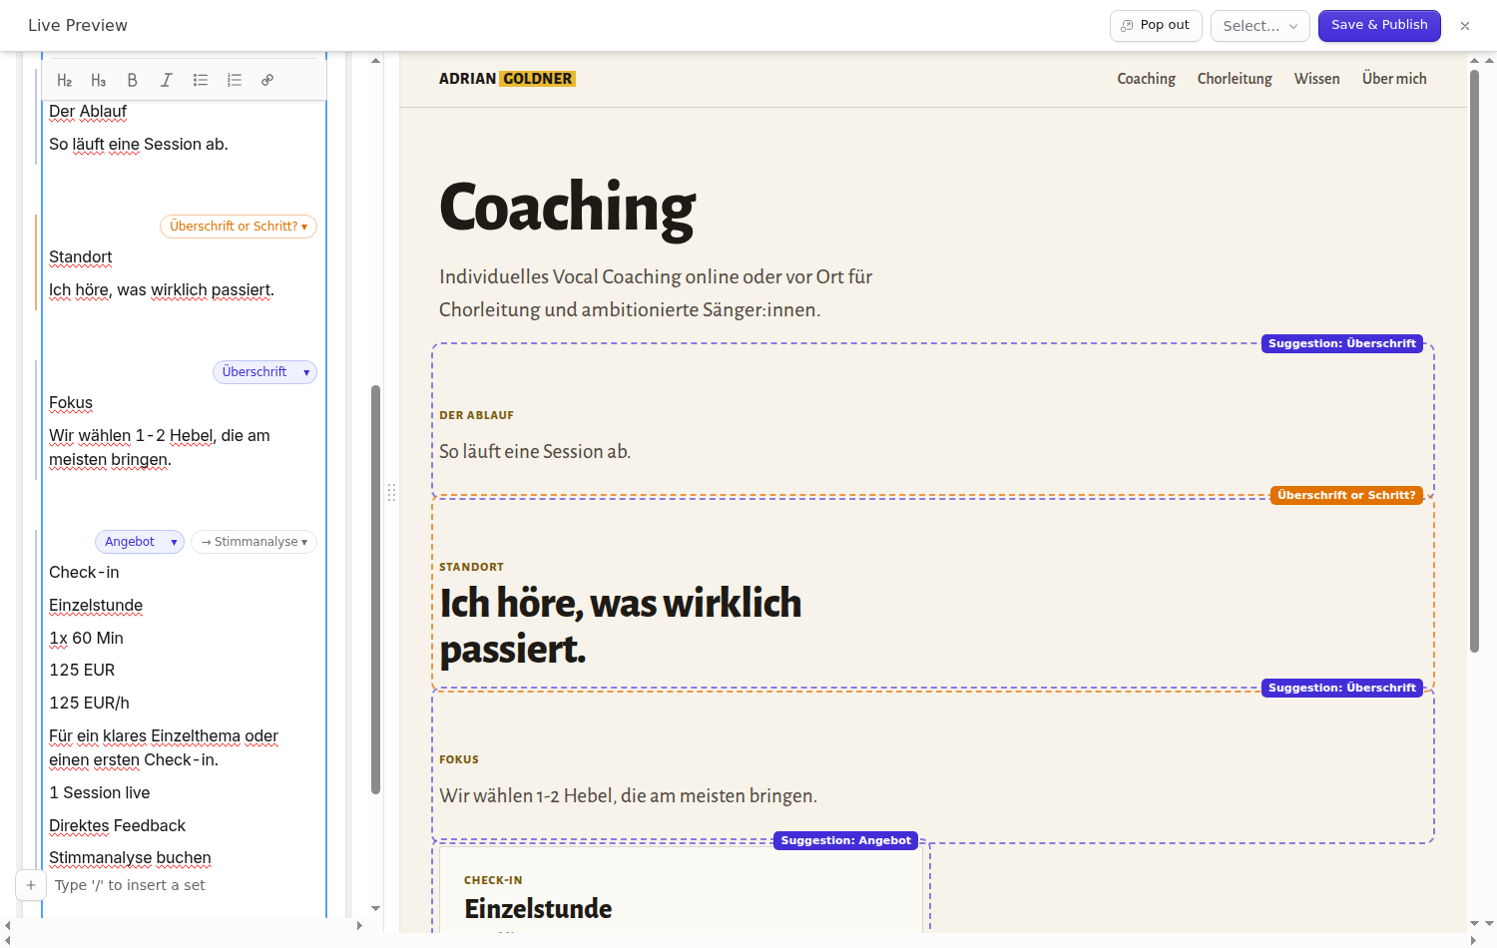Apply Heading 2 format
This screenshot has width=1497, height=948.
65,81
